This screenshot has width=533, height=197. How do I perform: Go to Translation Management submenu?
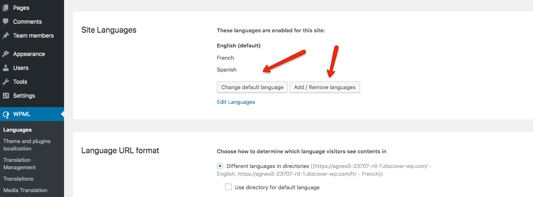(19, 163)
